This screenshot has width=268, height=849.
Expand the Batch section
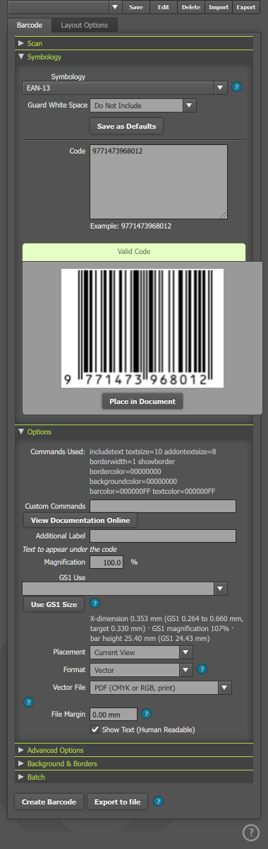[134, 777]
